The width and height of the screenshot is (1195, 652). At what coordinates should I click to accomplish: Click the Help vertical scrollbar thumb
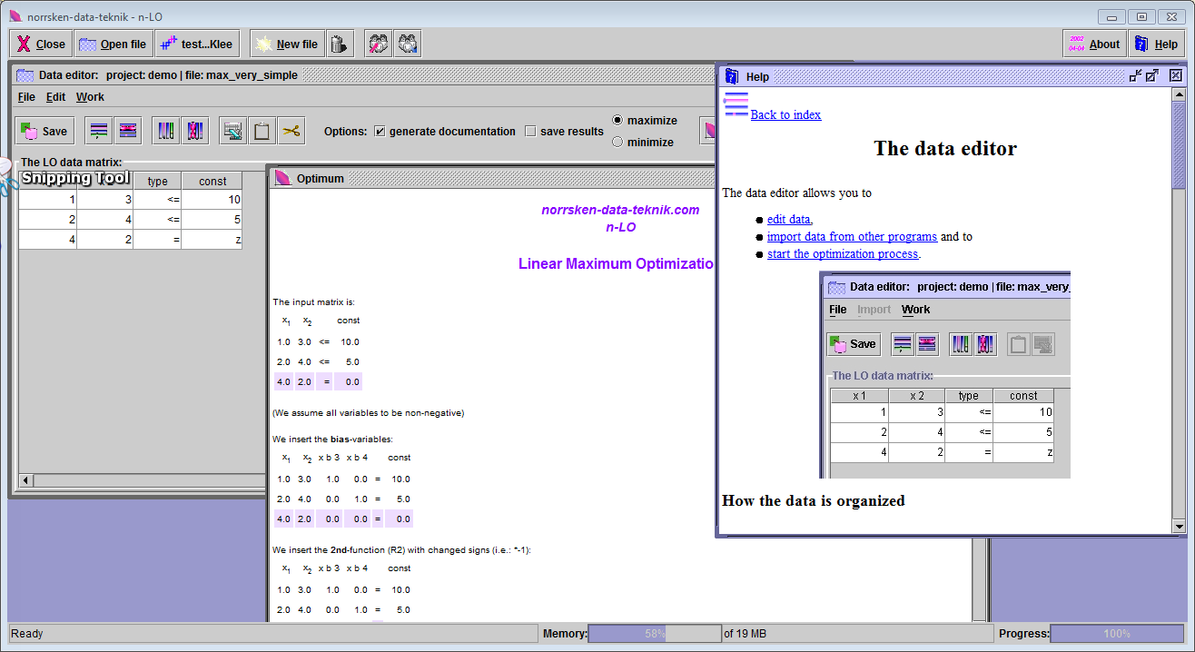point(1179,144)
